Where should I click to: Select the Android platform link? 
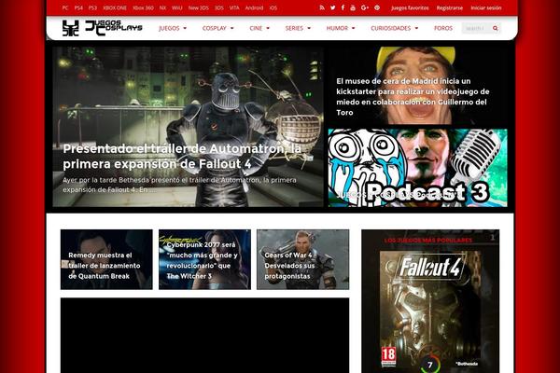coord(254,7)
